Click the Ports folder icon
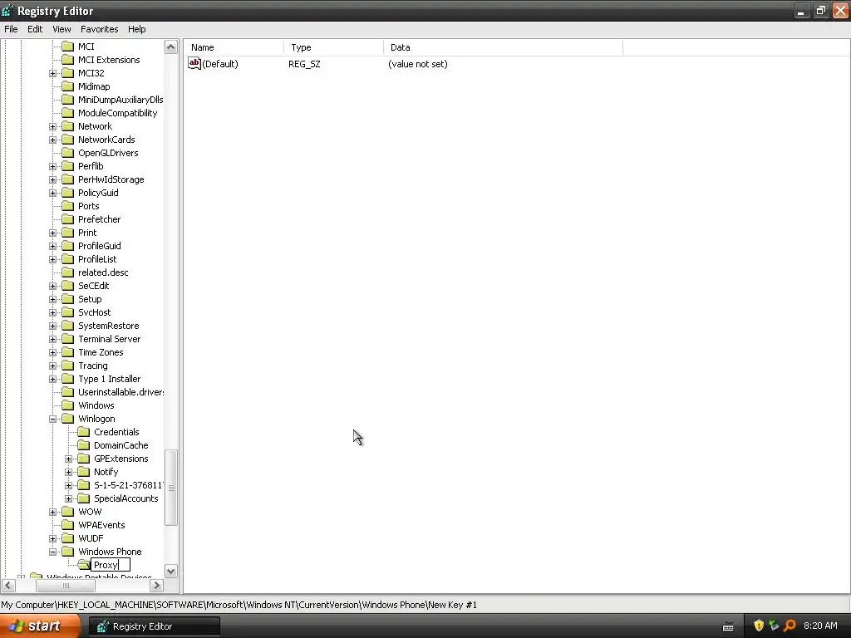The width and height of the screenshot is (851, 638). 68,206
